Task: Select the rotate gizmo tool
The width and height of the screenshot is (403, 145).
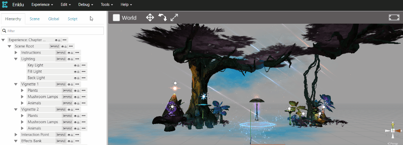Action: pos(162,18)
